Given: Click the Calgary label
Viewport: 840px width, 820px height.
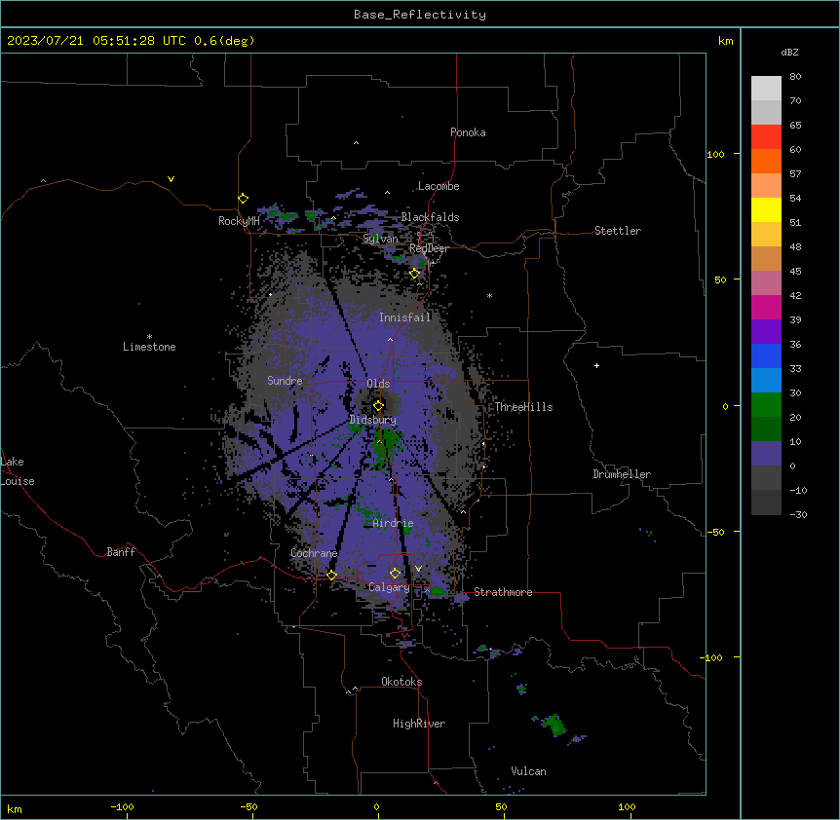Looking at the screenshot, I should click(389, 587).
